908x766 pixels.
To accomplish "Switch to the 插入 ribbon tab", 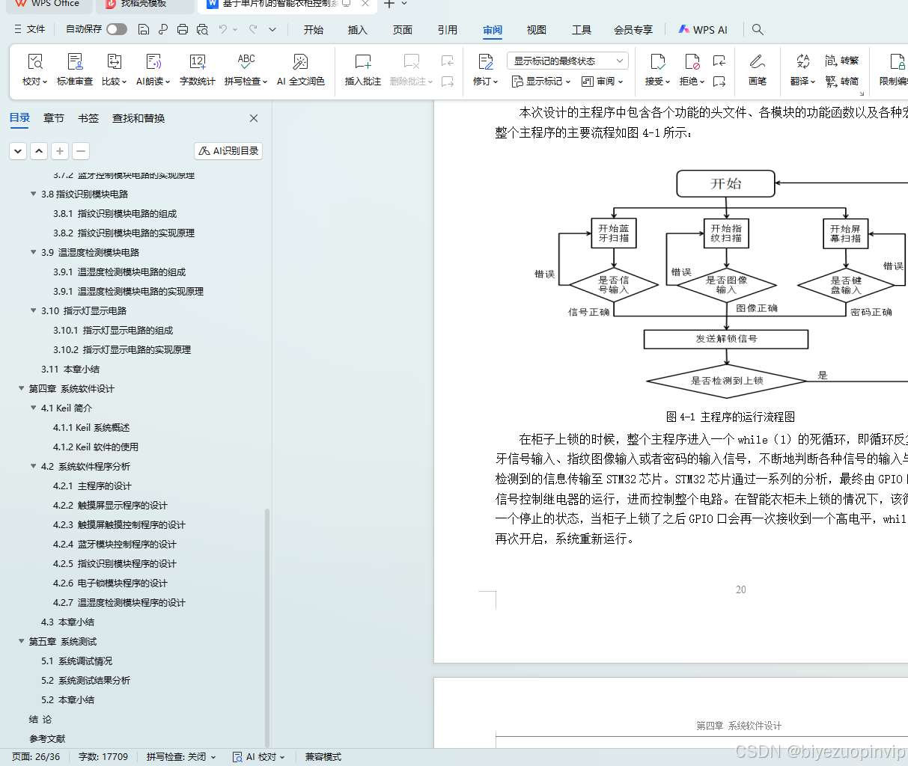I will click(357, 30).
